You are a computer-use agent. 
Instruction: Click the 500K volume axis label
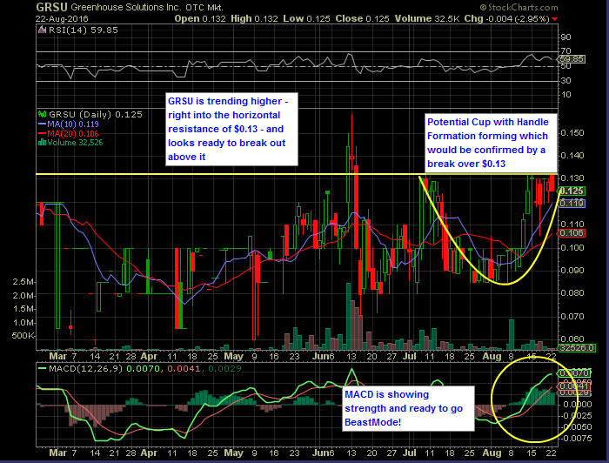tap(23, 336)
